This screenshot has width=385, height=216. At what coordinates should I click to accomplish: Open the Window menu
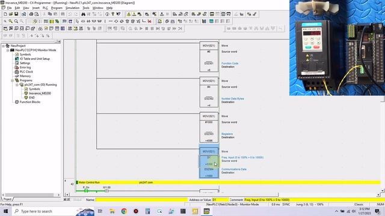[x=97, y=8]
